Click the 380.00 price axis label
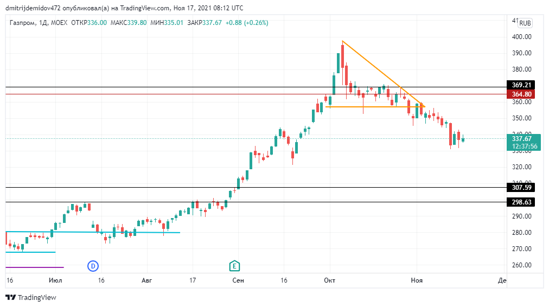The height and width of the screenshot is (307, 549). 522,69
